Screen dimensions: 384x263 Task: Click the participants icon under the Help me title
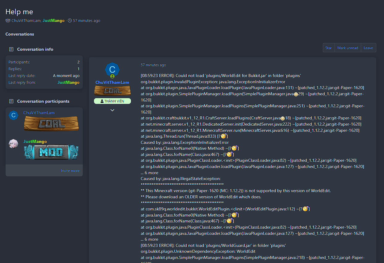[x=8, y=21]
